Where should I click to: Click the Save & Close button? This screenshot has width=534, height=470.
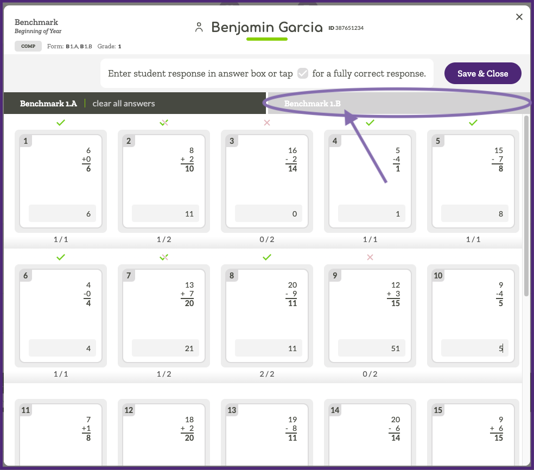click(482, 73)
